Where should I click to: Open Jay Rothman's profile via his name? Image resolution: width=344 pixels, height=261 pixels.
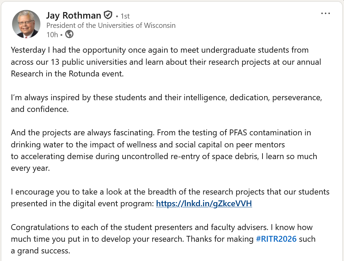pos(74,15)
